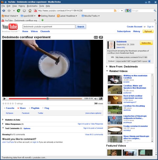The height and width of the screenshot is (160, 158).
Task: Open the address bar URL dropdown arrow
Action: [122, 11]
